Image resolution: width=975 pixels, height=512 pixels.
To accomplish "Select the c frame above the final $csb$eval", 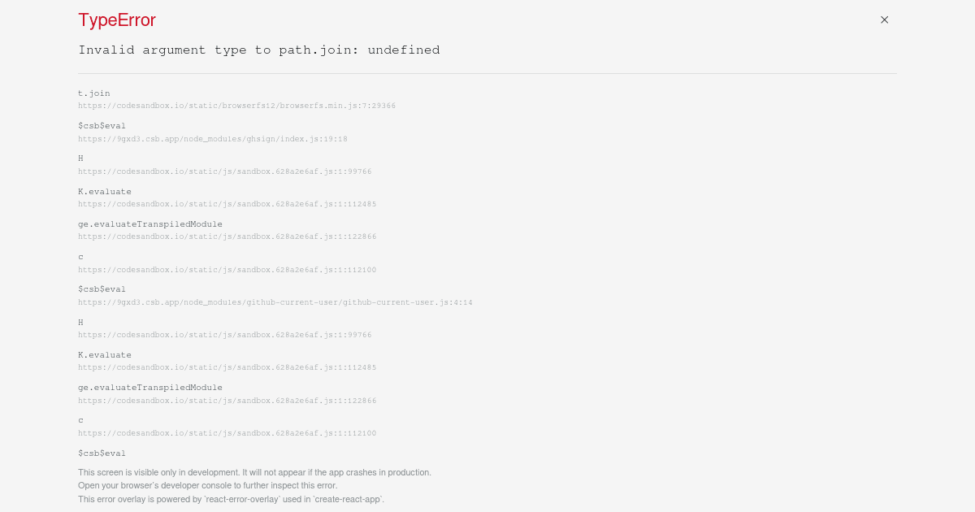I will point(80,420).
